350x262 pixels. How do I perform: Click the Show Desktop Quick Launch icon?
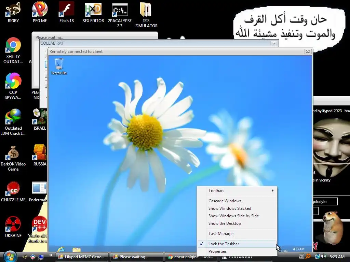pyautogui.click(x=41, y=257)
